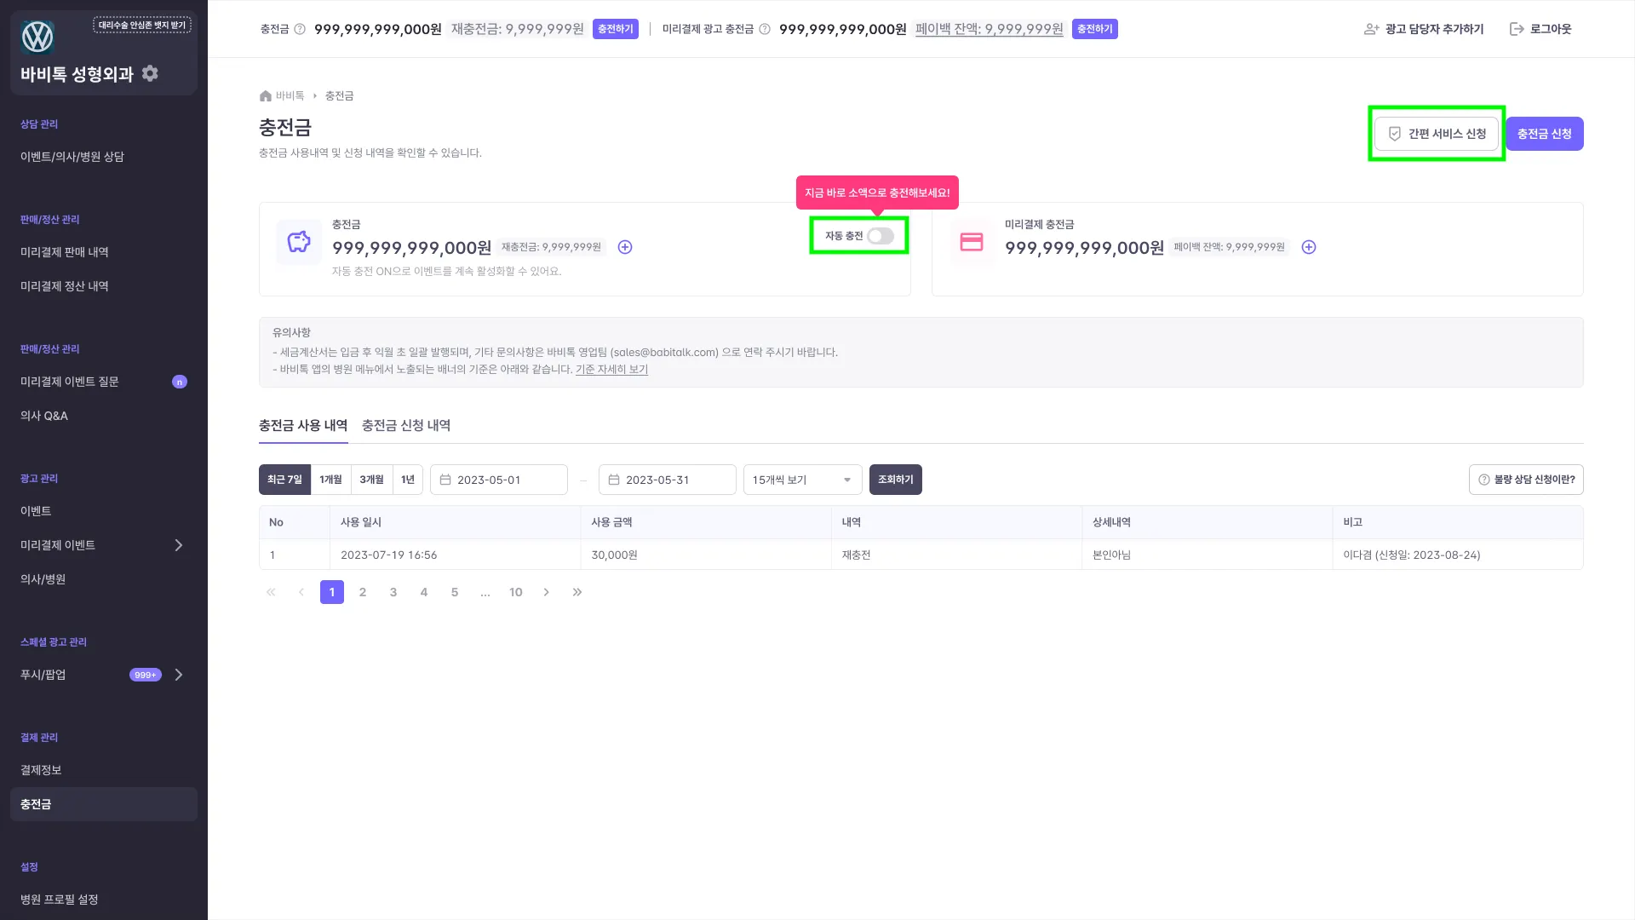Click 충전하기 button next to 페이백 잔액
This screenshot has height=920, width=1635.
[x=1095, y=29]
